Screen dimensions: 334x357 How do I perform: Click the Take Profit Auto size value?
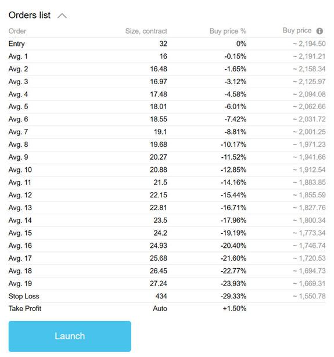[x=160, y=308]
